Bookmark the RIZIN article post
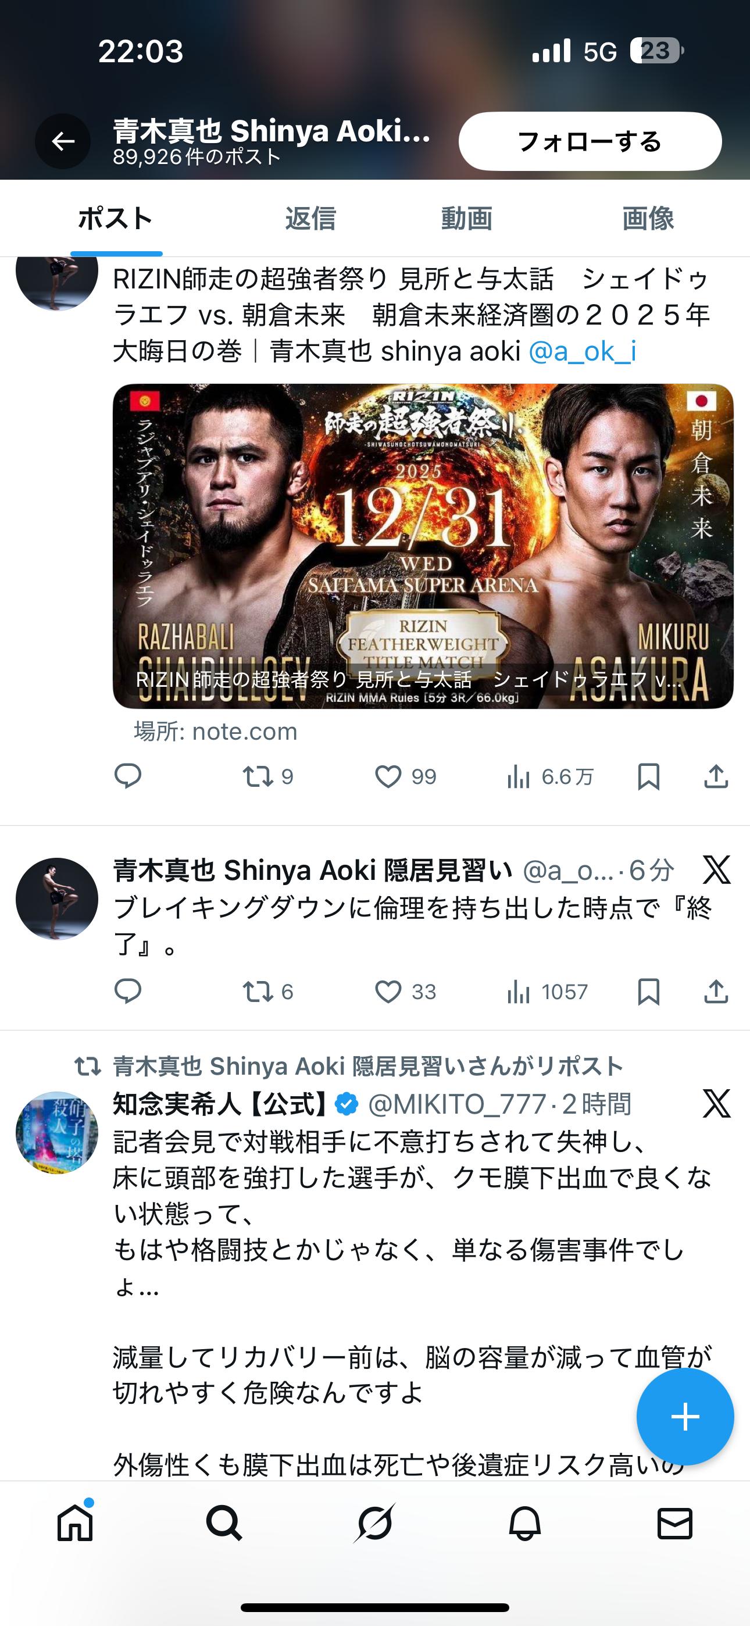 [648, 776]
